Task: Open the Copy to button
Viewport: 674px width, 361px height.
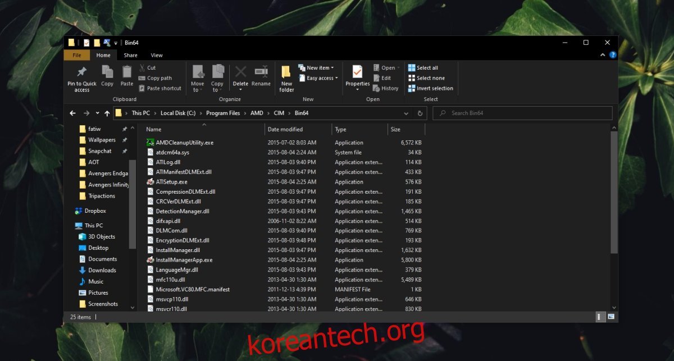Action: tap(217, 79)
